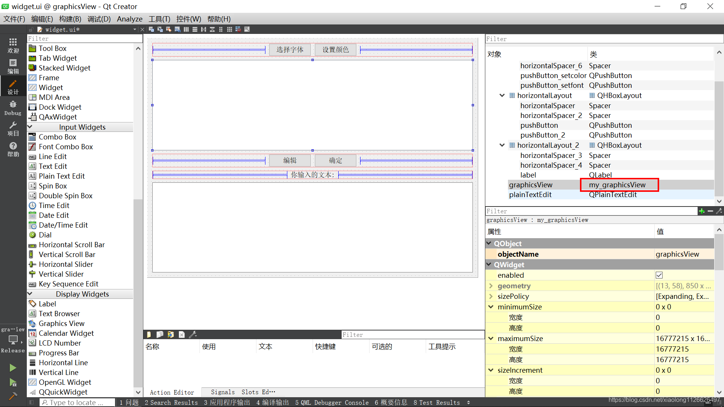Screen dimensions: 724x407
Task: Switch to Signals Slots Editor tab
Action: pyautogui.click(x=241, y=392)
